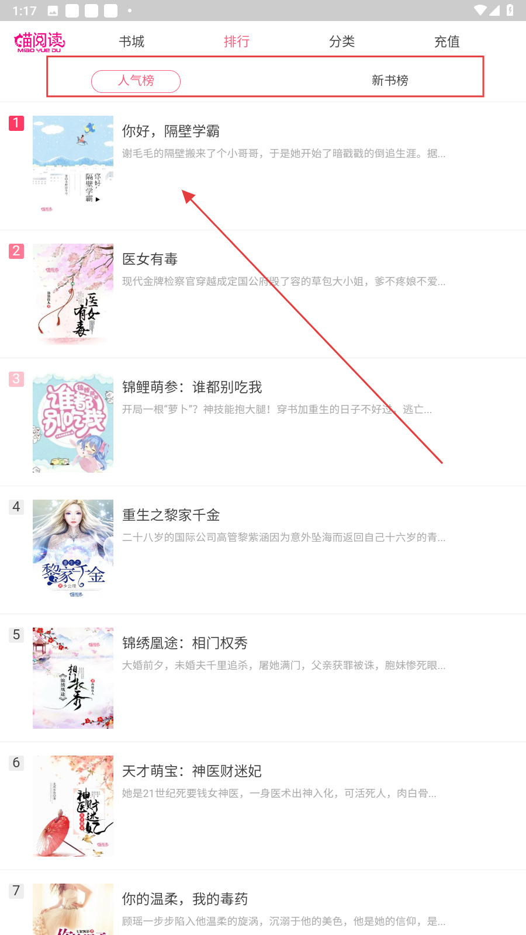
Task: Tap the rank 2 badge icon
Action: [x=16, y=251]
